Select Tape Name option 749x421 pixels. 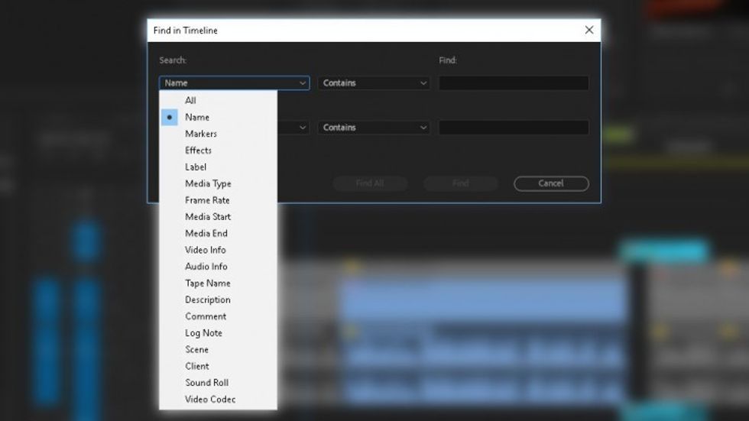(218, 283)
